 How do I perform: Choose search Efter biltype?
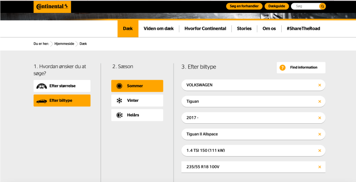pos(62,100)
